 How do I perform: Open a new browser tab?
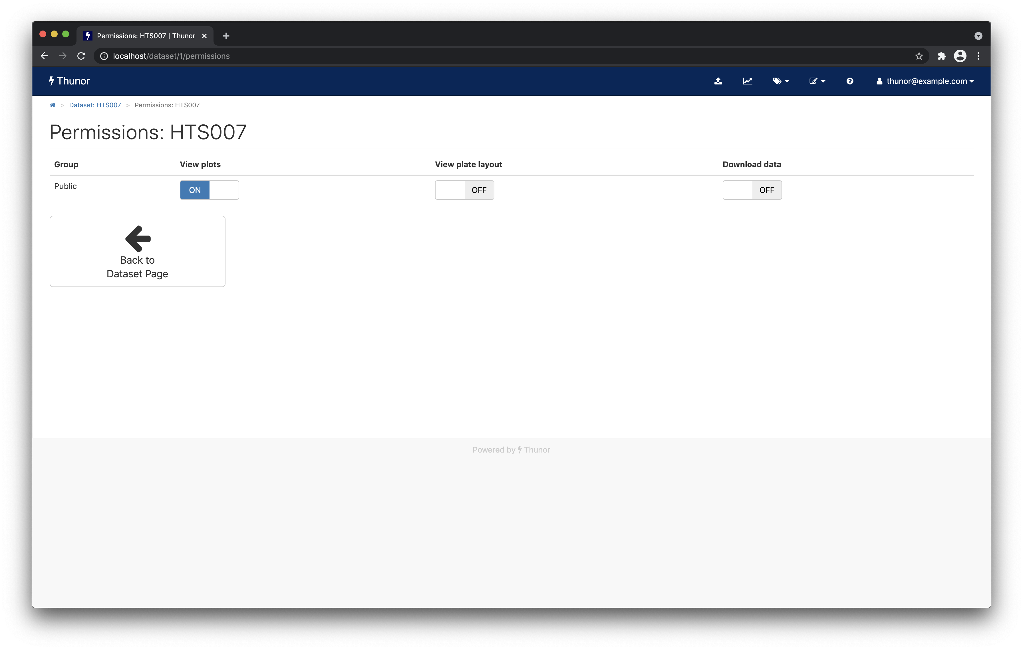225,36
